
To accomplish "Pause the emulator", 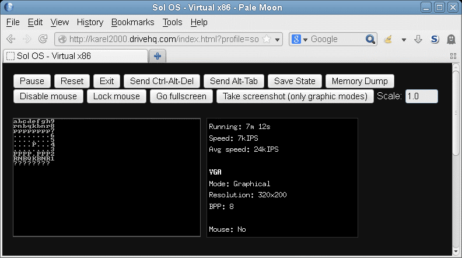I will (x=32, y=81).
